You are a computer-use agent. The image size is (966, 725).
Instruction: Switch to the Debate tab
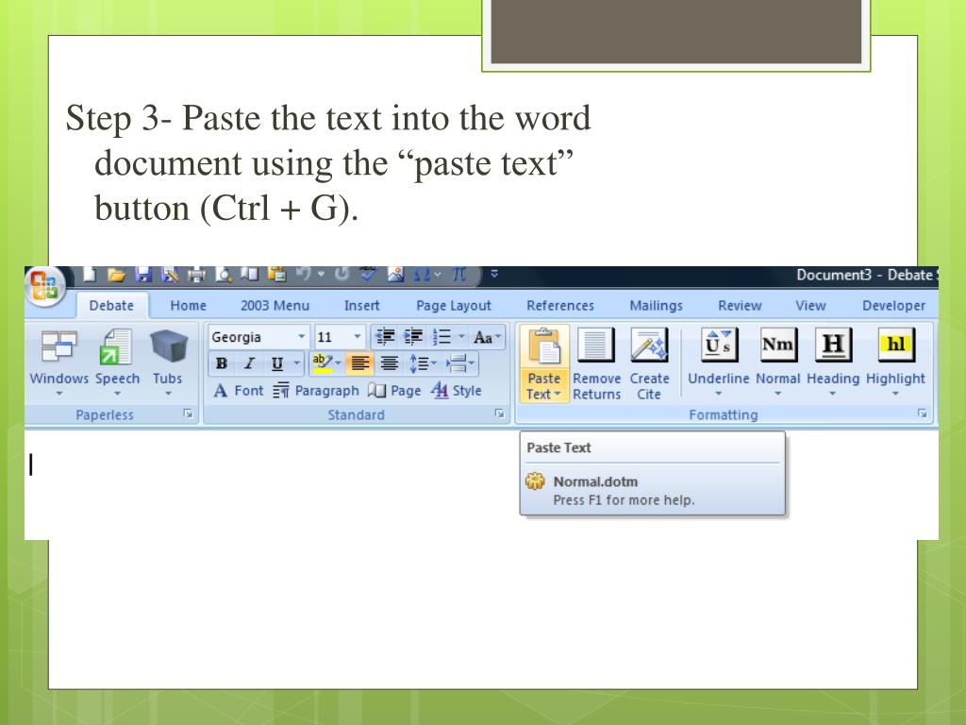point(111,305)
